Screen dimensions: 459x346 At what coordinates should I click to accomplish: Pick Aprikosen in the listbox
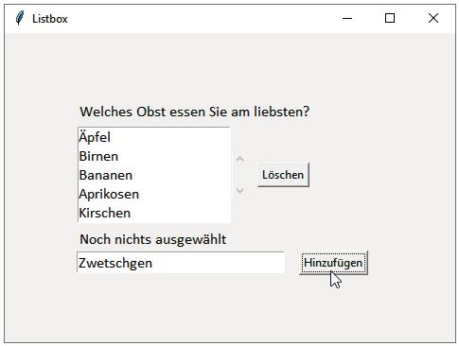click(x=154, y=194)
